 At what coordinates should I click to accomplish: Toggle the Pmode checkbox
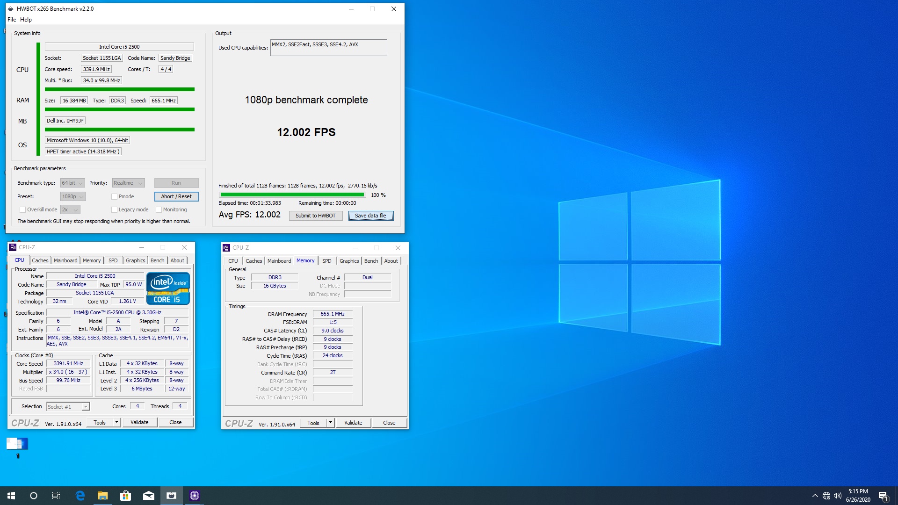tap(114, 197)
